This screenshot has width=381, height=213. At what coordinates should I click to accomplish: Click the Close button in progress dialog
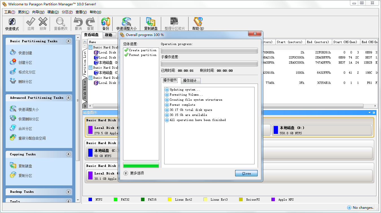click(246, 173)
